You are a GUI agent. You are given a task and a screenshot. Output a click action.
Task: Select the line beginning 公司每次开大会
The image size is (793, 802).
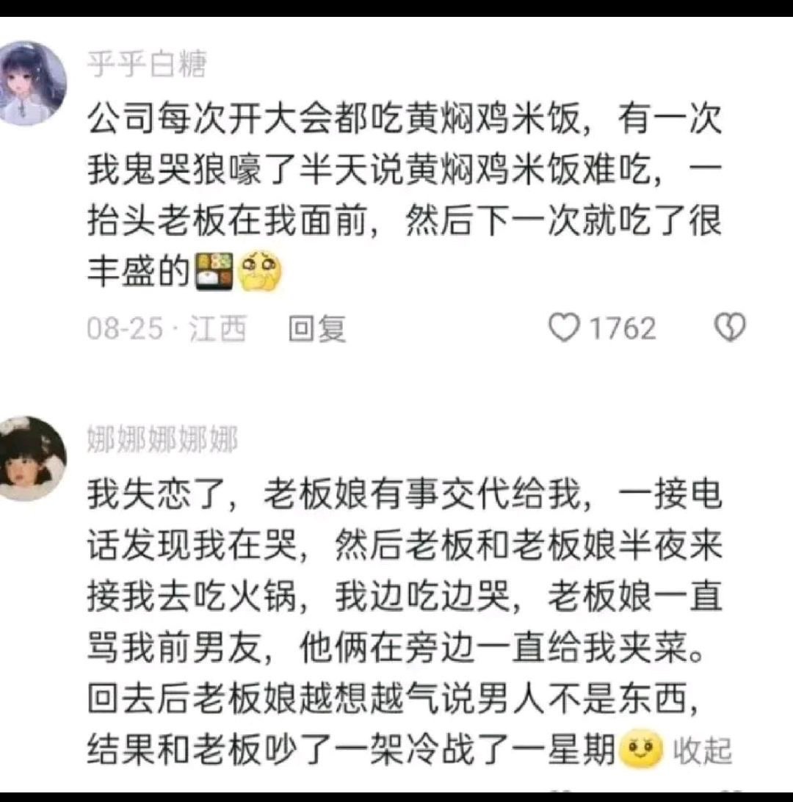(x=404, y=119)
